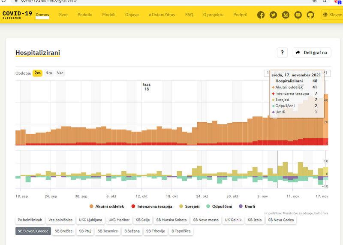This screenshot has width=343, height=245.
Task: Go to the Podatki menu item
Action: [x=85, y=15]
